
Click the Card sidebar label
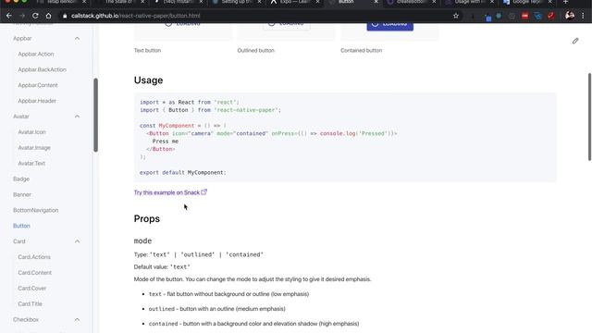(19, 241)
